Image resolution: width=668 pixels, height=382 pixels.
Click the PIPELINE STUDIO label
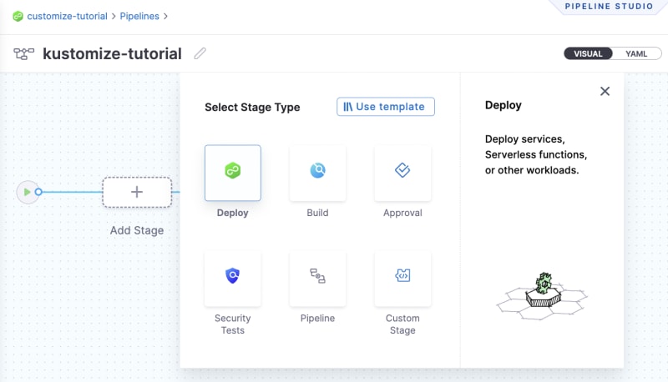(609, 7)
